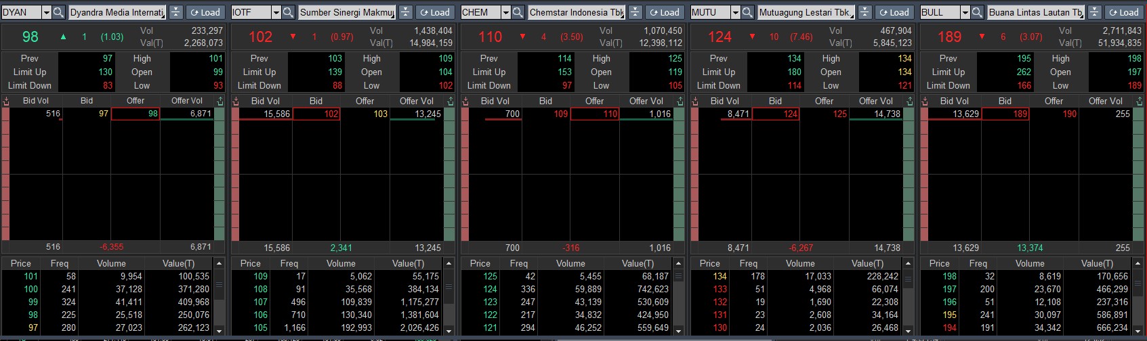Click Volume column header in CHEM price table

click(x=570, y=263)
